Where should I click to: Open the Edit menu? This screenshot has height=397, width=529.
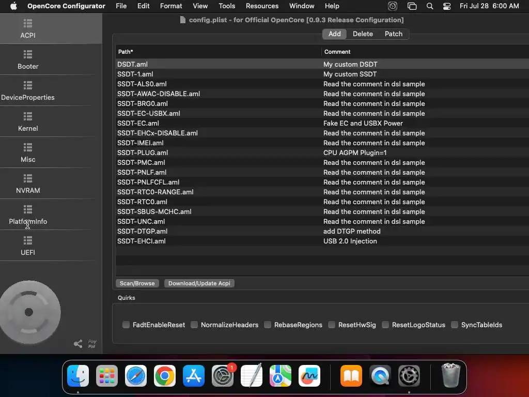[144, 6]
